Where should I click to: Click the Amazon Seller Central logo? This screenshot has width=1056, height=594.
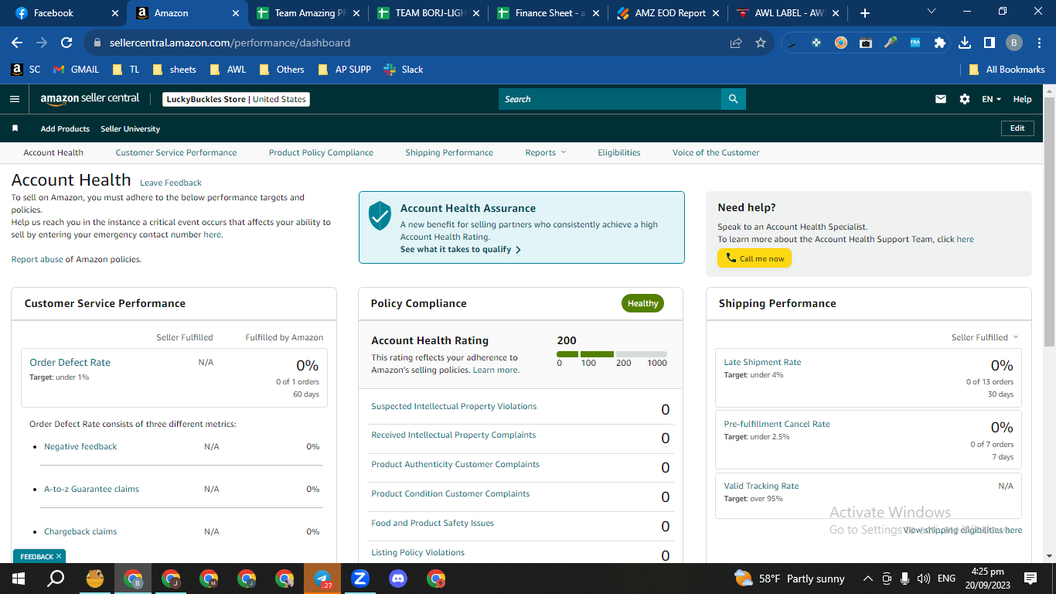point(90,99)
